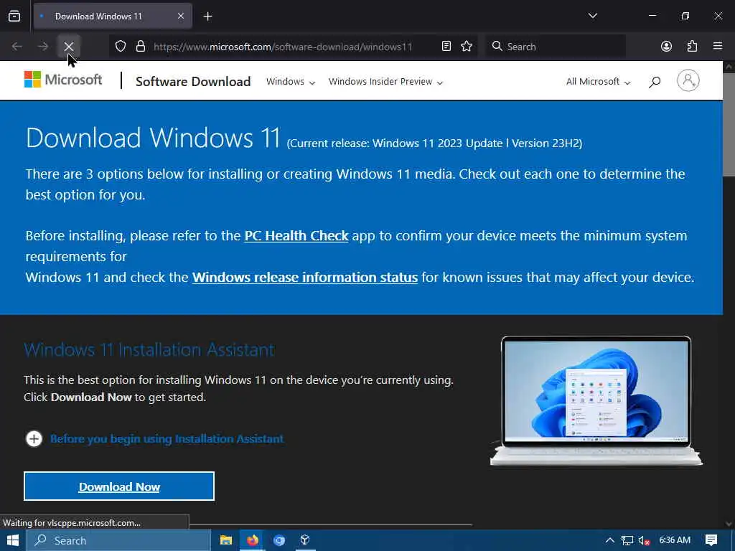735x551 pixels.
Task: Click the Windows 11 Installation Assistant heading
Action: pos(149,350)
